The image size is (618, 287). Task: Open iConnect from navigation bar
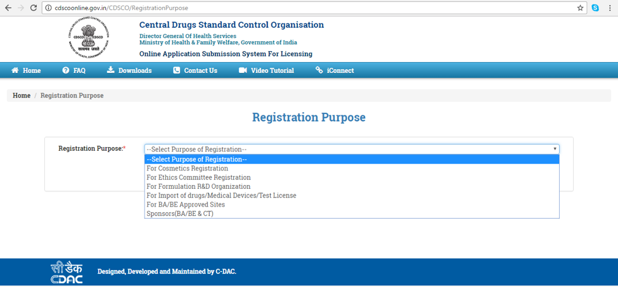(335, 70)
